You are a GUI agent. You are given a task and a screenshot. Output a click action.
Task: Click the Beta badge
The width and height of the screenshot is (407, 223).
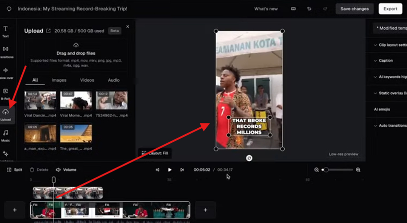[x=114, y=31]
